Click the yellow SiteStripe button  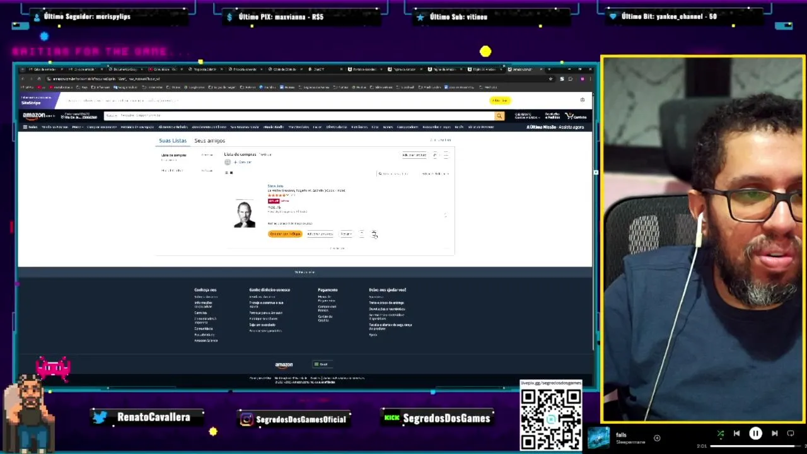(499, 100)
